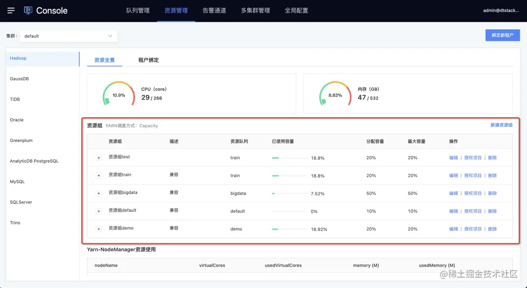Open 多集群管理 navigation item
This screenshot has height=288, width=527.
tap(255, 10)
